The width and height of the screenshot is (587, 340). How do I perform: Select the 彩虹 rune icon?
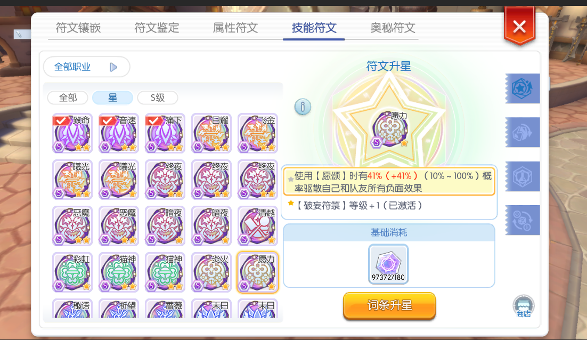72,272
